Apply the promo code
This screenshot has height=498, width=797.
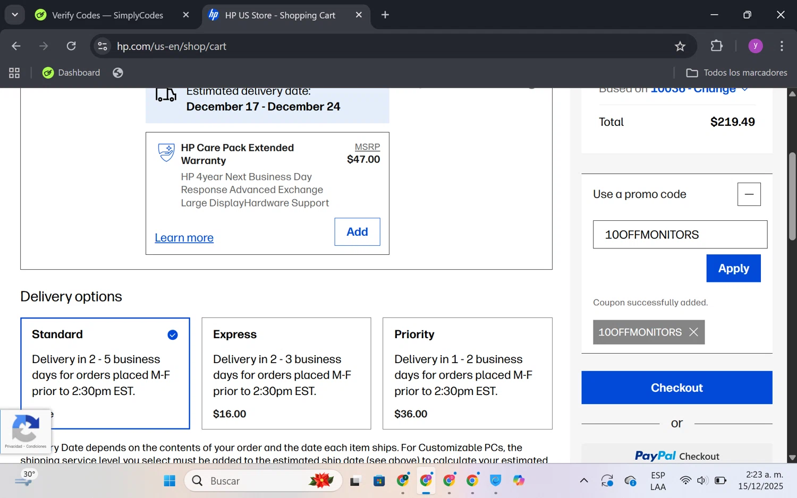pyautogui.click(x=734, y=268)
